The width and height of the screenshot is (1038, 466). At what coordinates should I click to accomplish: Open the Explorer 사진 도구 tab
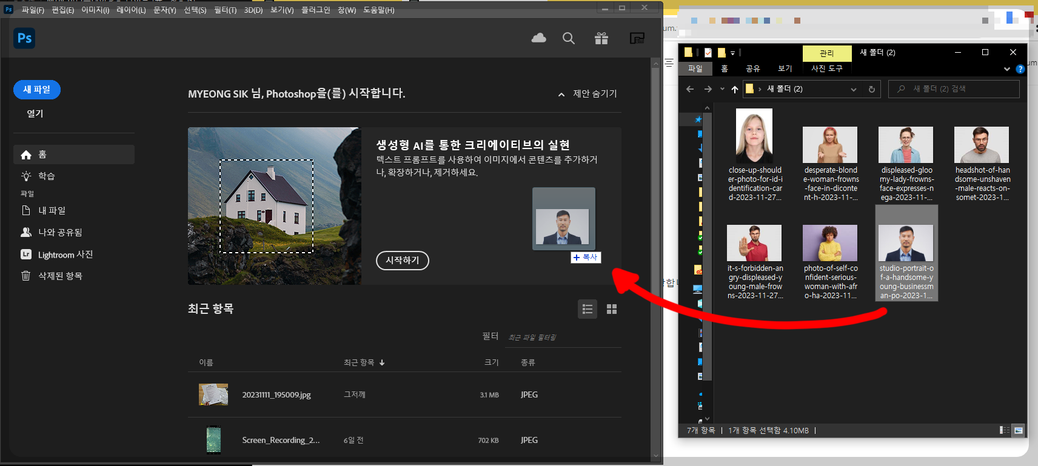[827, 69]
